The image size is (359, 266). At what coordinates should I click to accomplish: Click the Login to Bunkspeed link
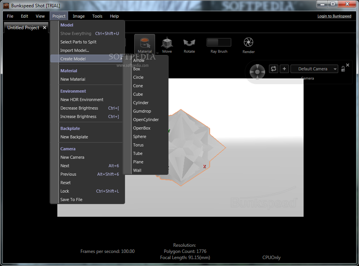pos(334,16)
